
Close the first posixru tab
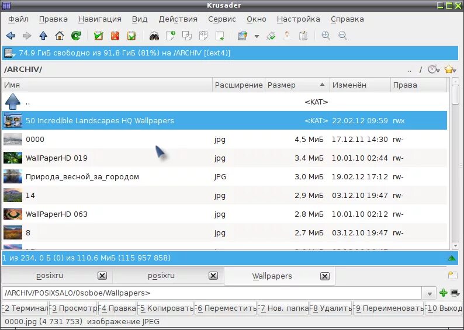[x=102, y=276]
